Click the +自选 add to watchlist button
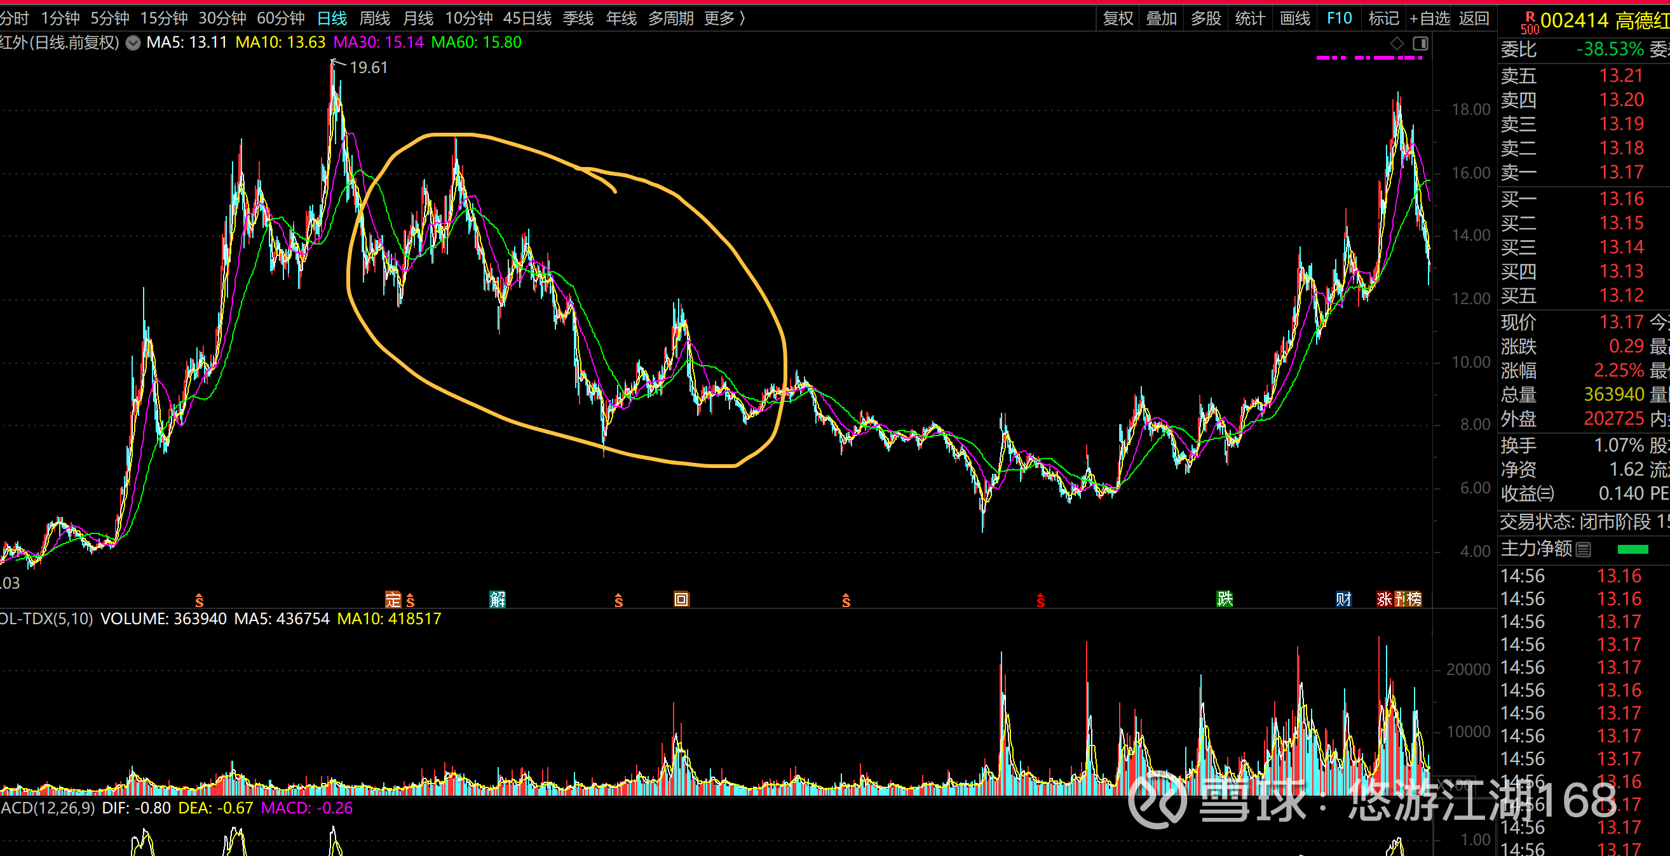The width and height of the screenshot is (1670, 856). [x=1430, y=18]
